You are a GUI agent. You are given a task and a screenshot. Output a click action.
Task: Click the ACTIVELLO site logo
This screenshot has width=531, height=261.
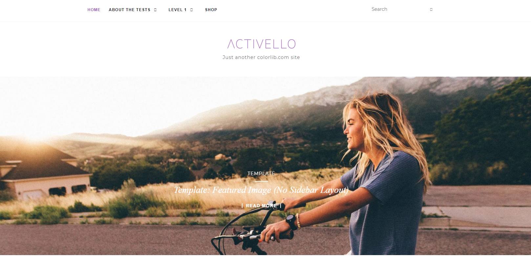tap(261, 44)
